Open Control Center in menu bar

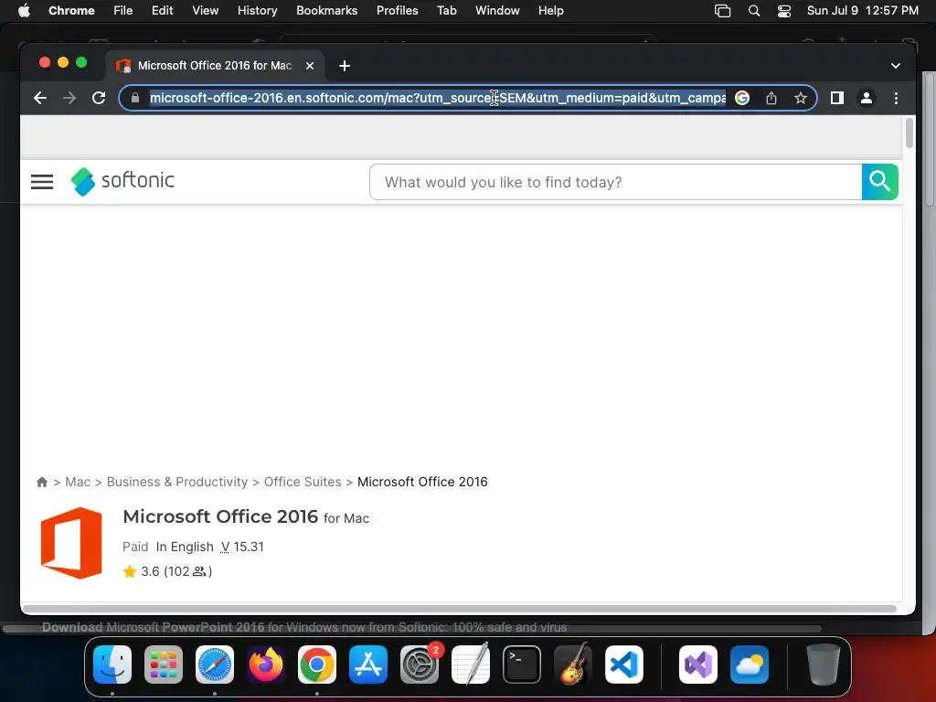tap(783, 11)
